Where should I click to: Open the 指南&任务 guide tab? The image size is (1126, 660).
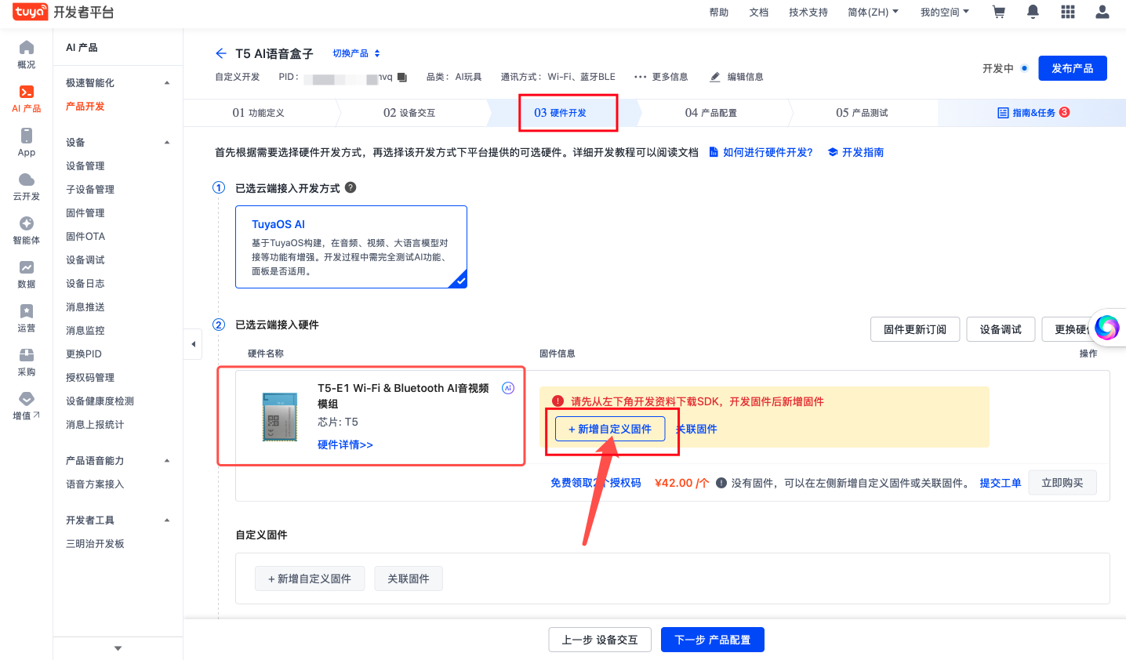coord(1033,113)
